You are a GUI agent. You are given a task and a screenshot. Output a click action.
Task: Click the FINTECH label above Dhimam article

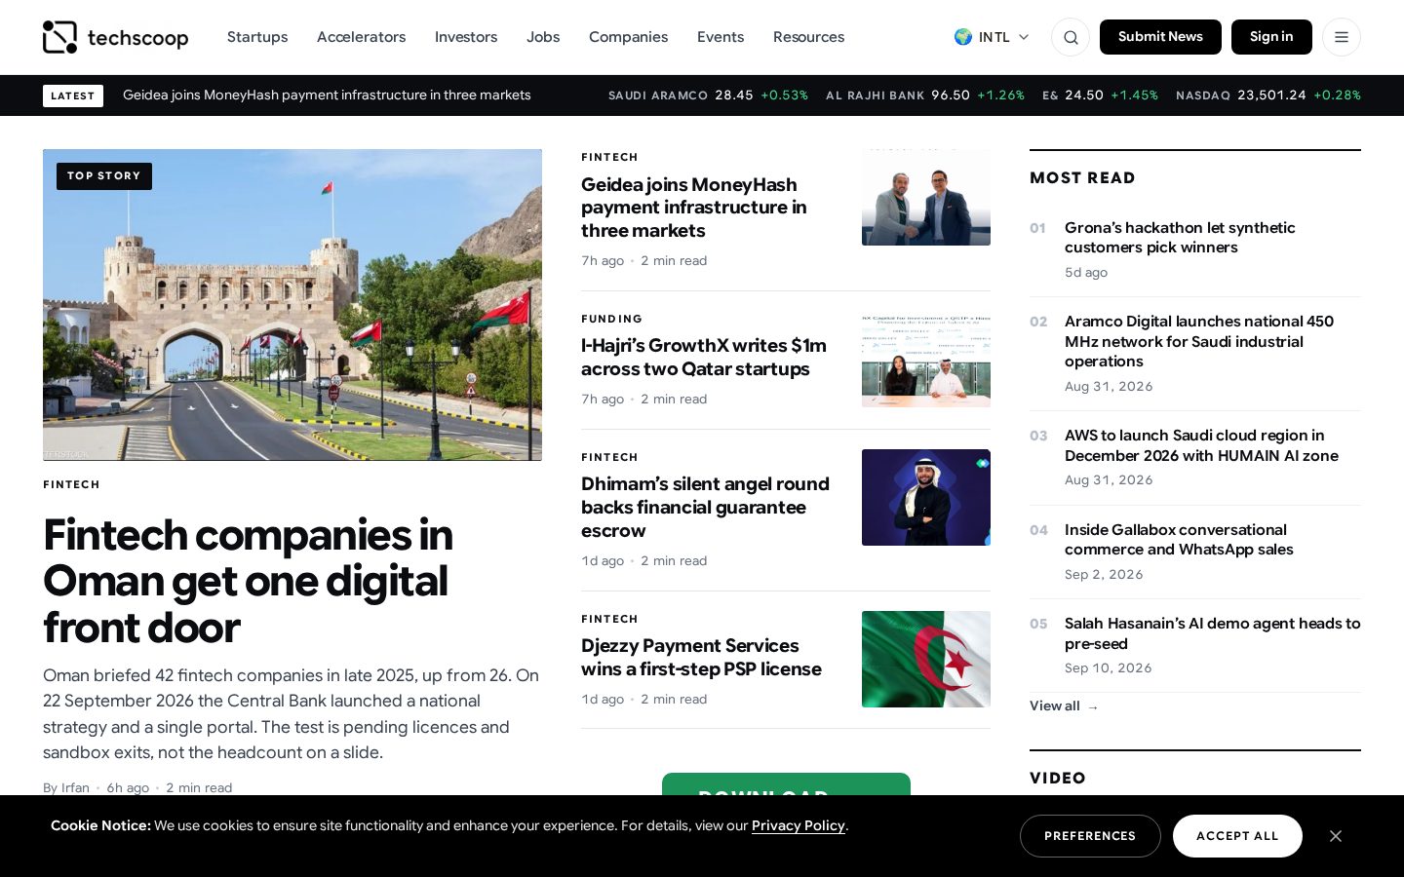pyautogui.click(x=609, y=457)
